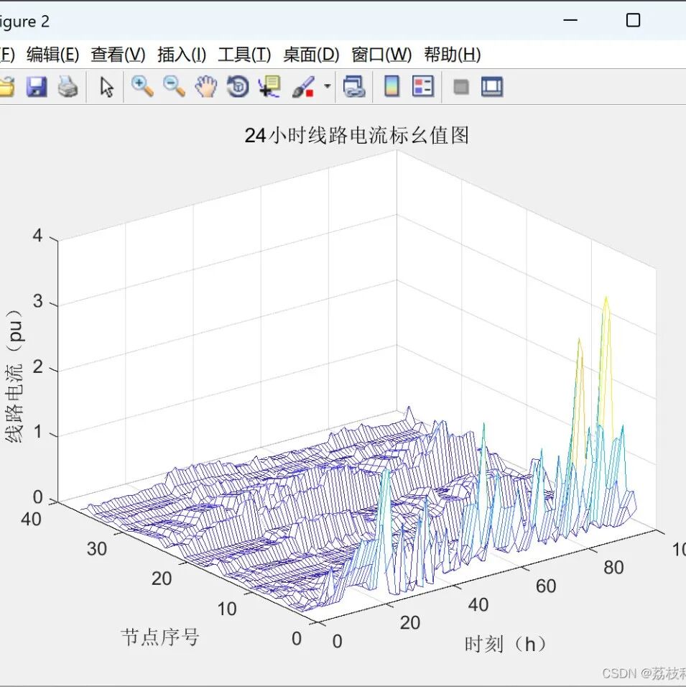Open the 查看(V) menu
The height and width of the screenshot is (687, 686).
[118, 55]
